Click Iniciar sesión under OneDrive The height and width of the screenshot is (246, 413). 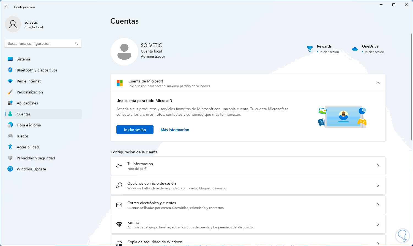[x=374, y=52]
